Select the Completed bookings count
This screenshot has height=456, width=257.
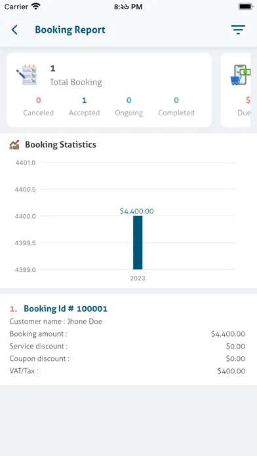pyautogui.click(x=176, y=101)
